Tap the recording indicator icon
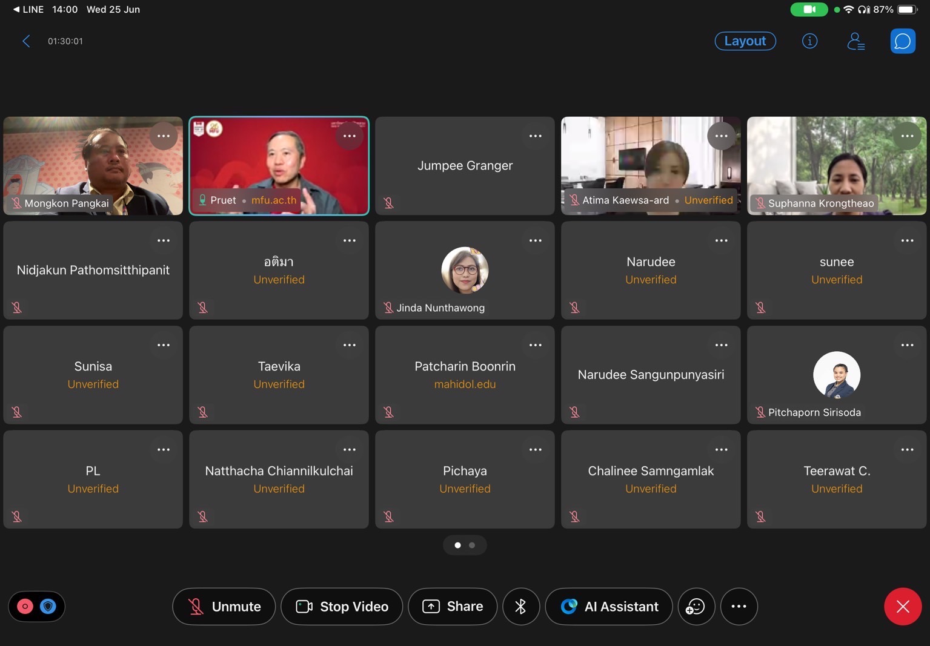Screen dimensions: 930x646 click(x=25, y=606)
